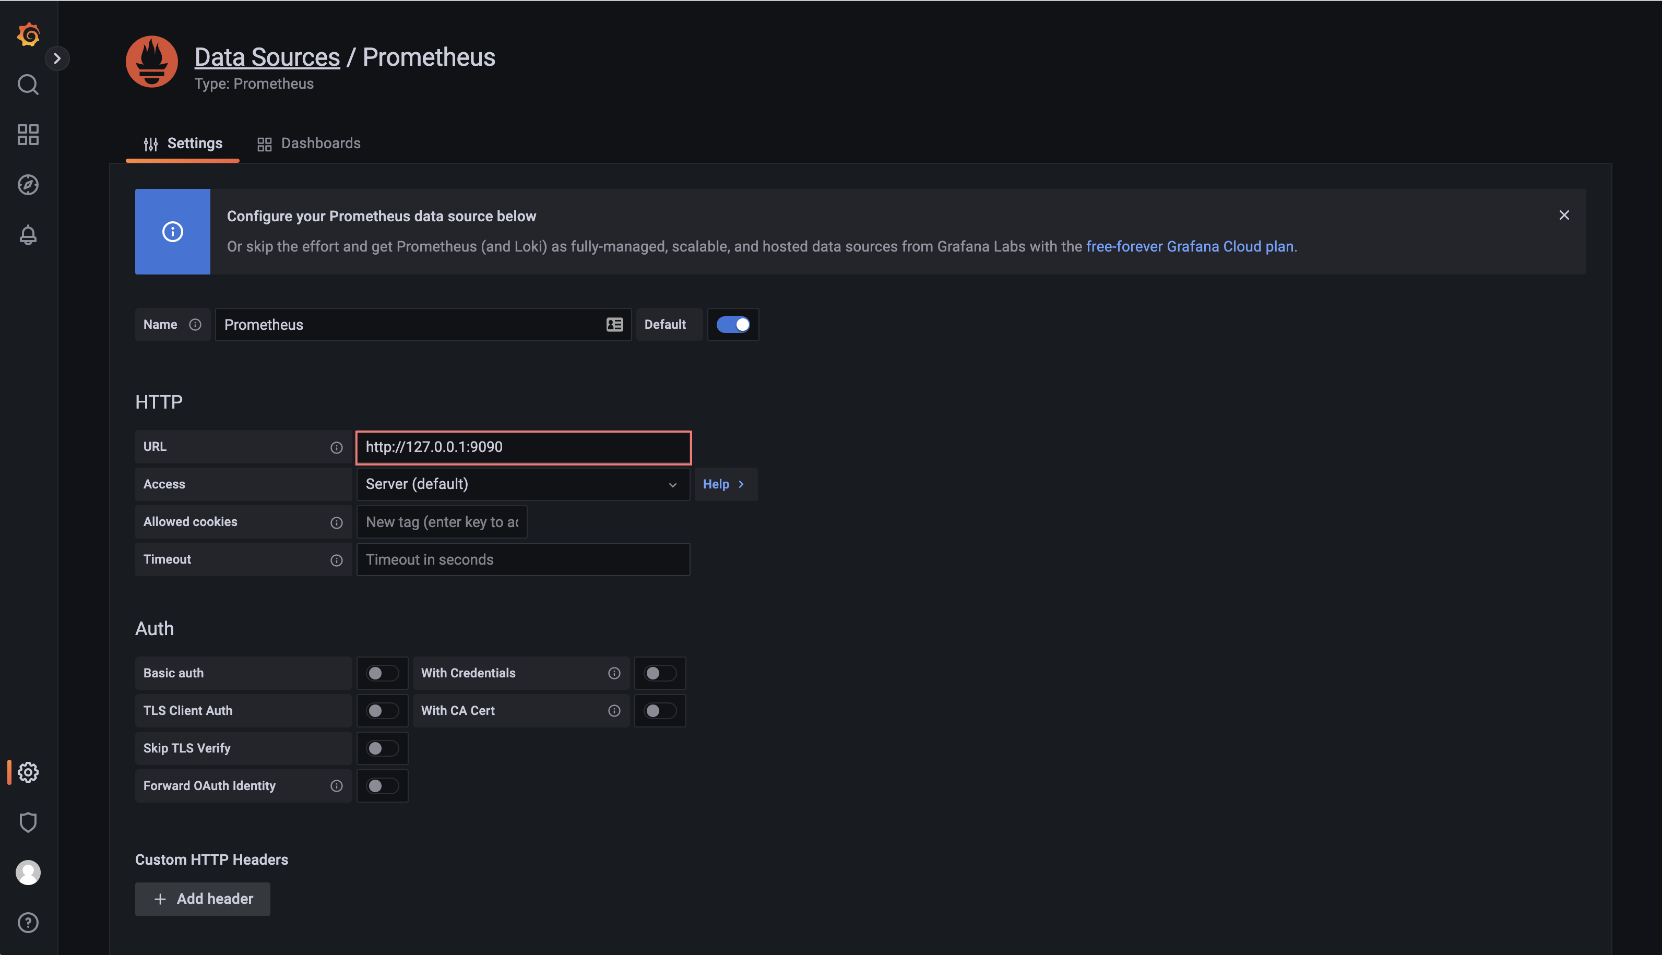The width and height of the screenshot is (1662, 955).
Task: Follow the Data Sources breadcrumb link
Action: coord(267,57)
